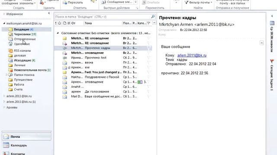Click list scrollbar up arrow

click(x=154, y=23)
